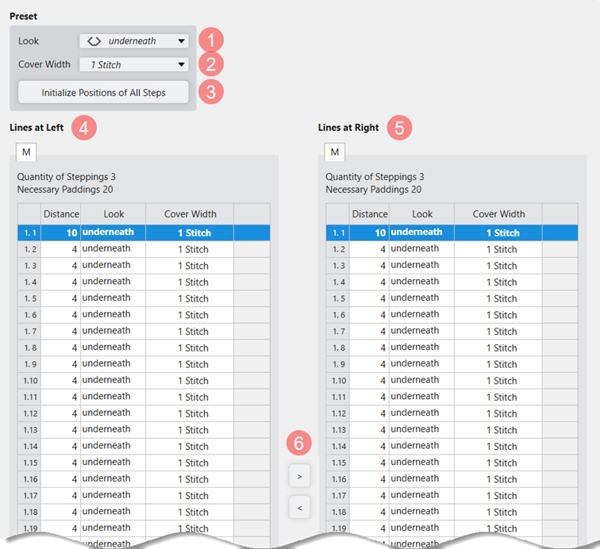
Task: Open the Cover Width preset dropdown
Action: coord(133,65)
